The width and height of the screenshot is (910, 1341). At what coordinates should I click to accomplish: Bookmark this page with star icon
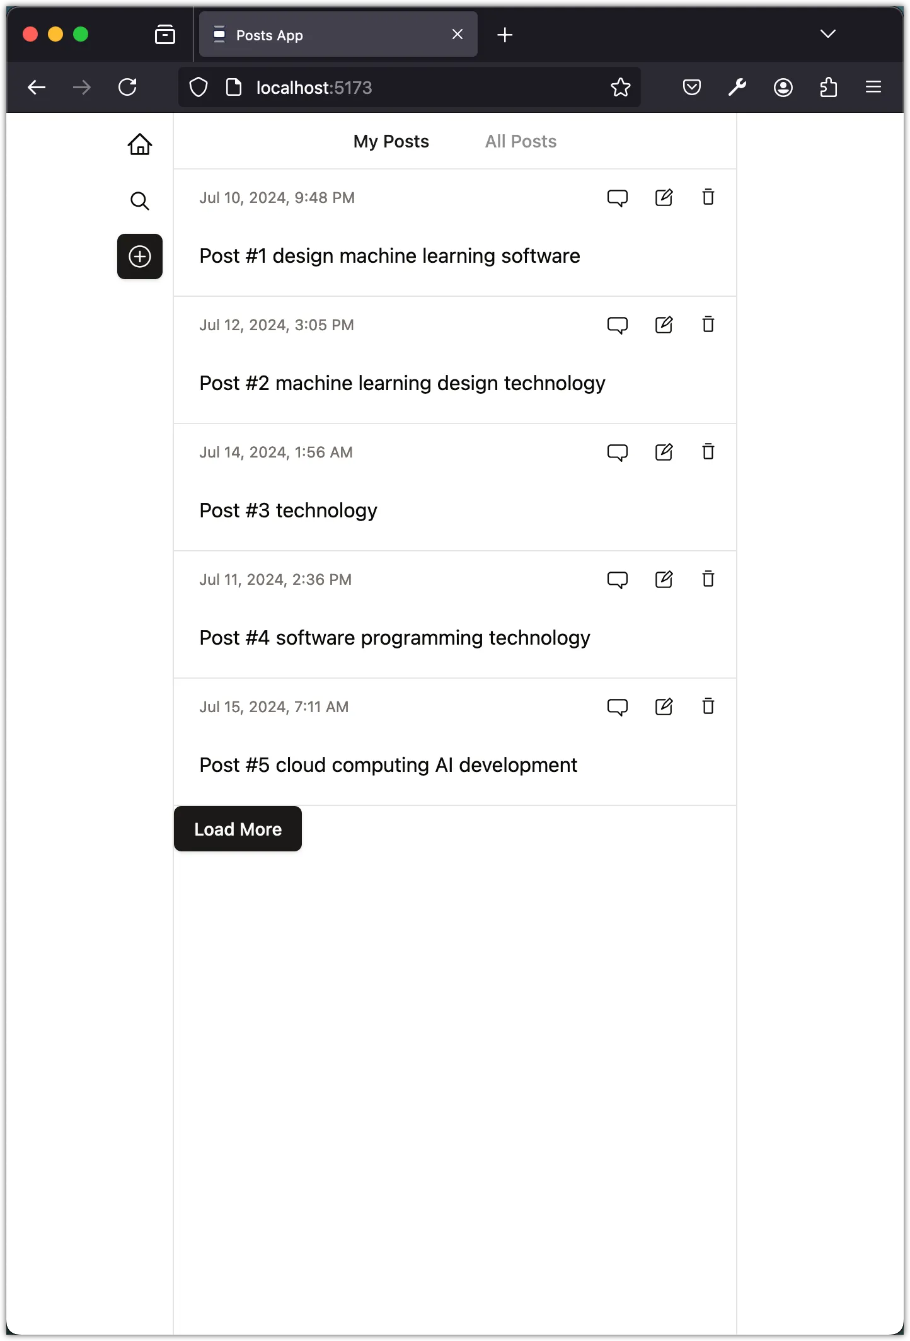(x=621, y=87)
